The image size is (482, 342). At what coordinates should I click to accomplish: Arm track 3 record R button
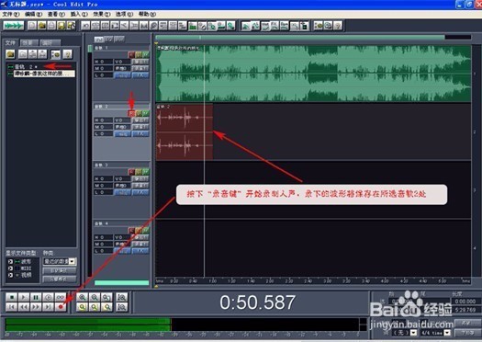(131, 172)
